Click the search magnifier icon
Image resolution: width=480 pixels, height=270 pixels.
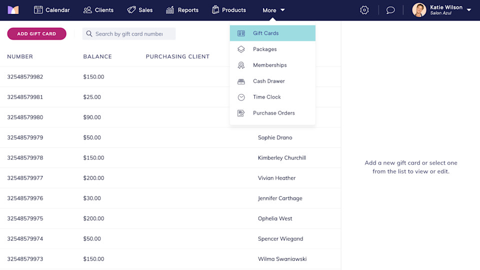(89, 33)
